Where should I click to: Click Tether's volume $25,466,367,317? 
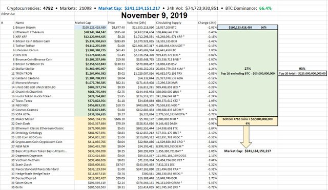(x=143, y=46)
